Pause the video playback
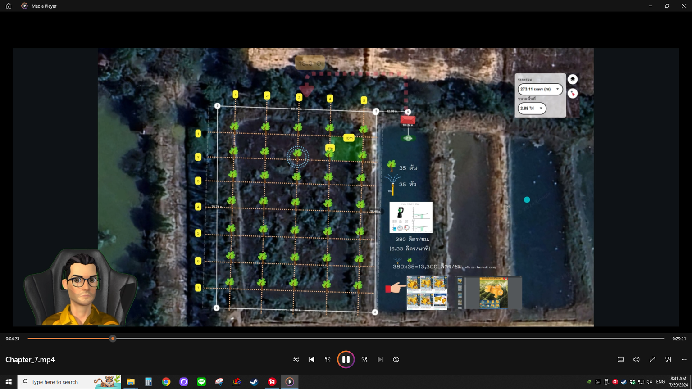692x389 pixels. 346,359
